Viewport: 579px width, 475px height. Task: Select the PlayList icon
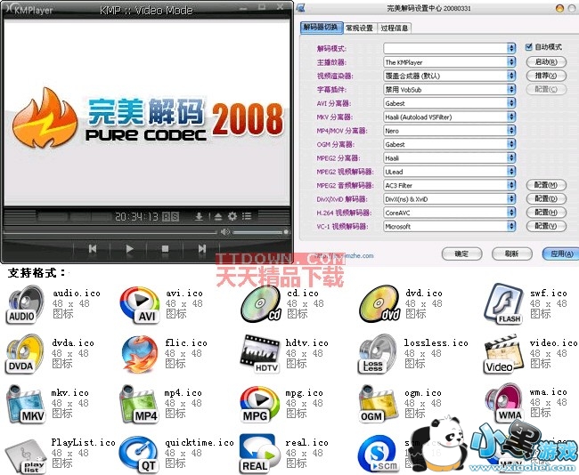click(x=25, y=455)
